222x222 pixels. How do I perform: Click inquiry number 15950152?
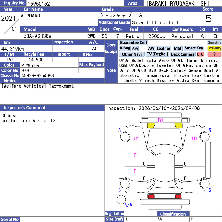point(39,4)
